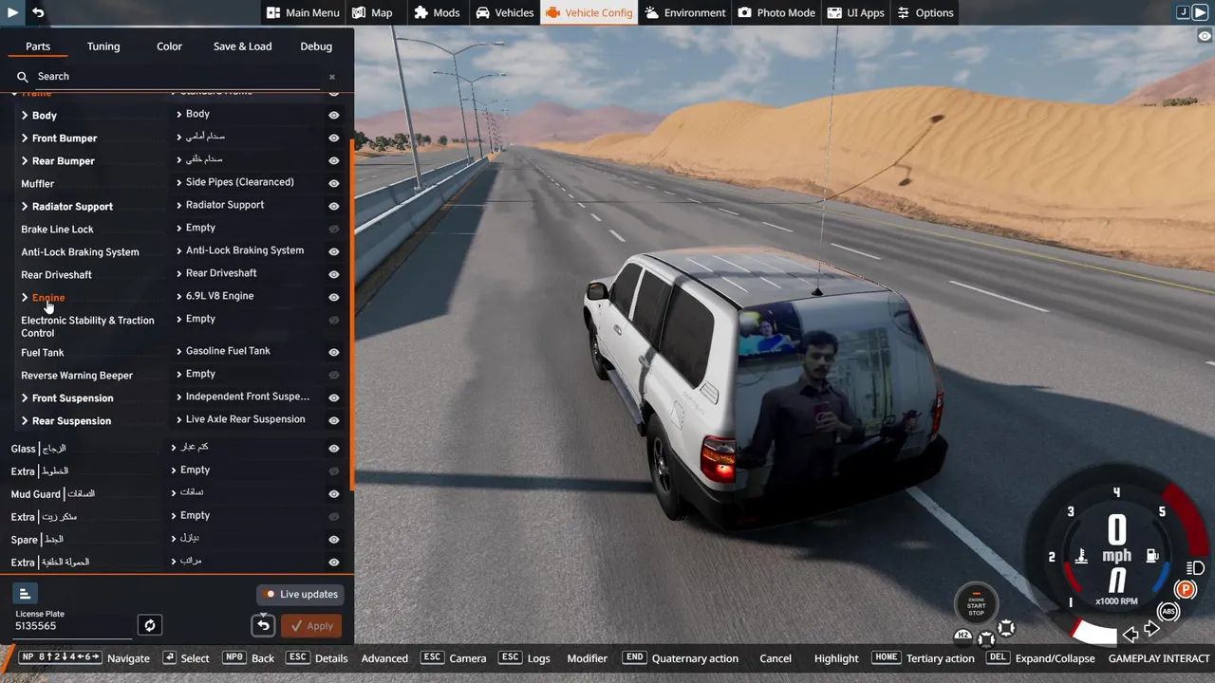Open the Vehicles menu

505,12
